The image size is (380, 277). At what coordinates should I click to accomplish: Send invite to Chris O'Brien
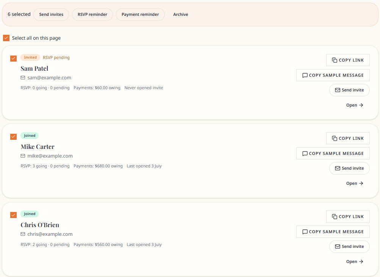[x=349, y=246]
